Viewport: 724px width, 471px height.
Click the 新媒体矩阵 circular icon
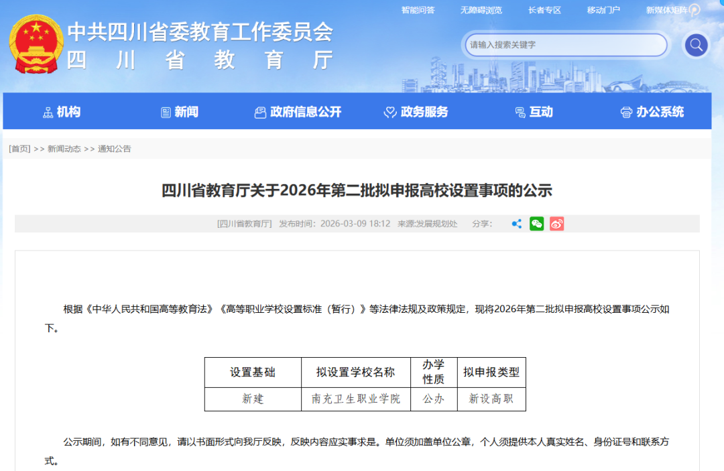[694, 9]
